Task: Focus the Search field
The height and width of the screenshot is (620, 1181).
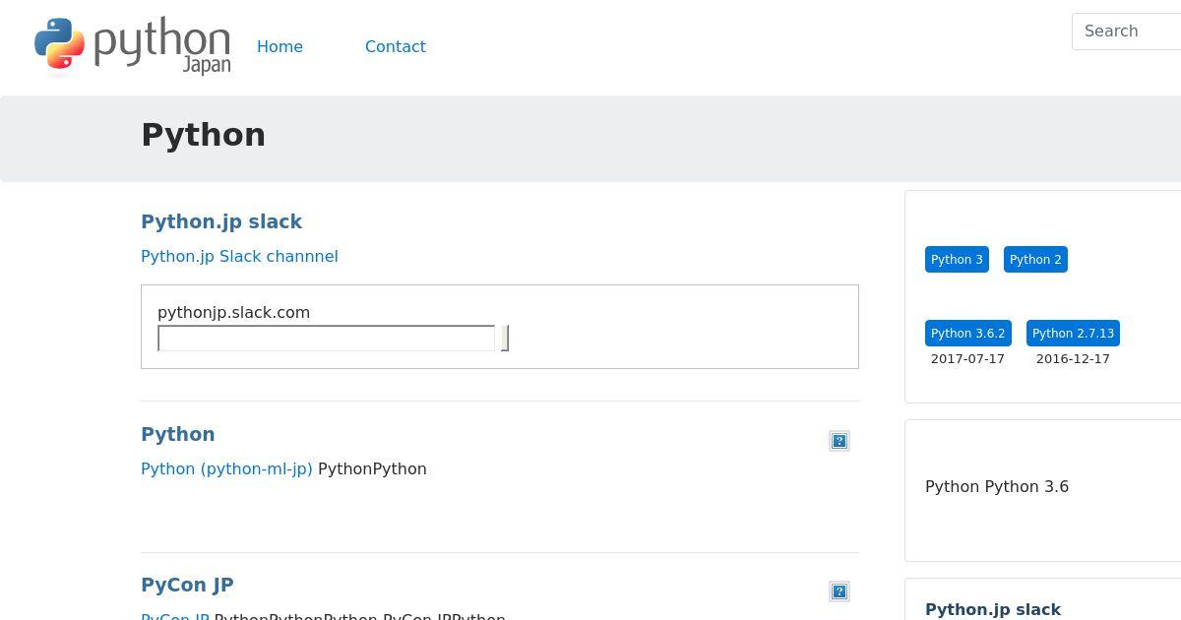Action: tap(1127, 31)
